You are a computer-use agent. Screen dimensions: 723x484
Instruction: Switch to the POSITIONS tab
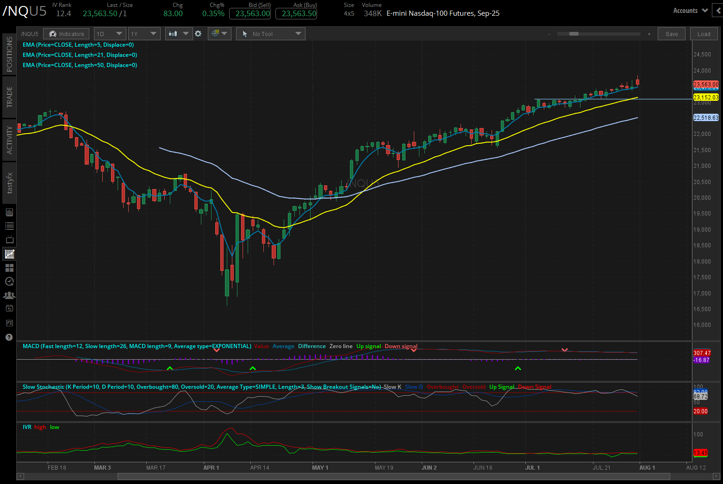click(x=9, y=54)
